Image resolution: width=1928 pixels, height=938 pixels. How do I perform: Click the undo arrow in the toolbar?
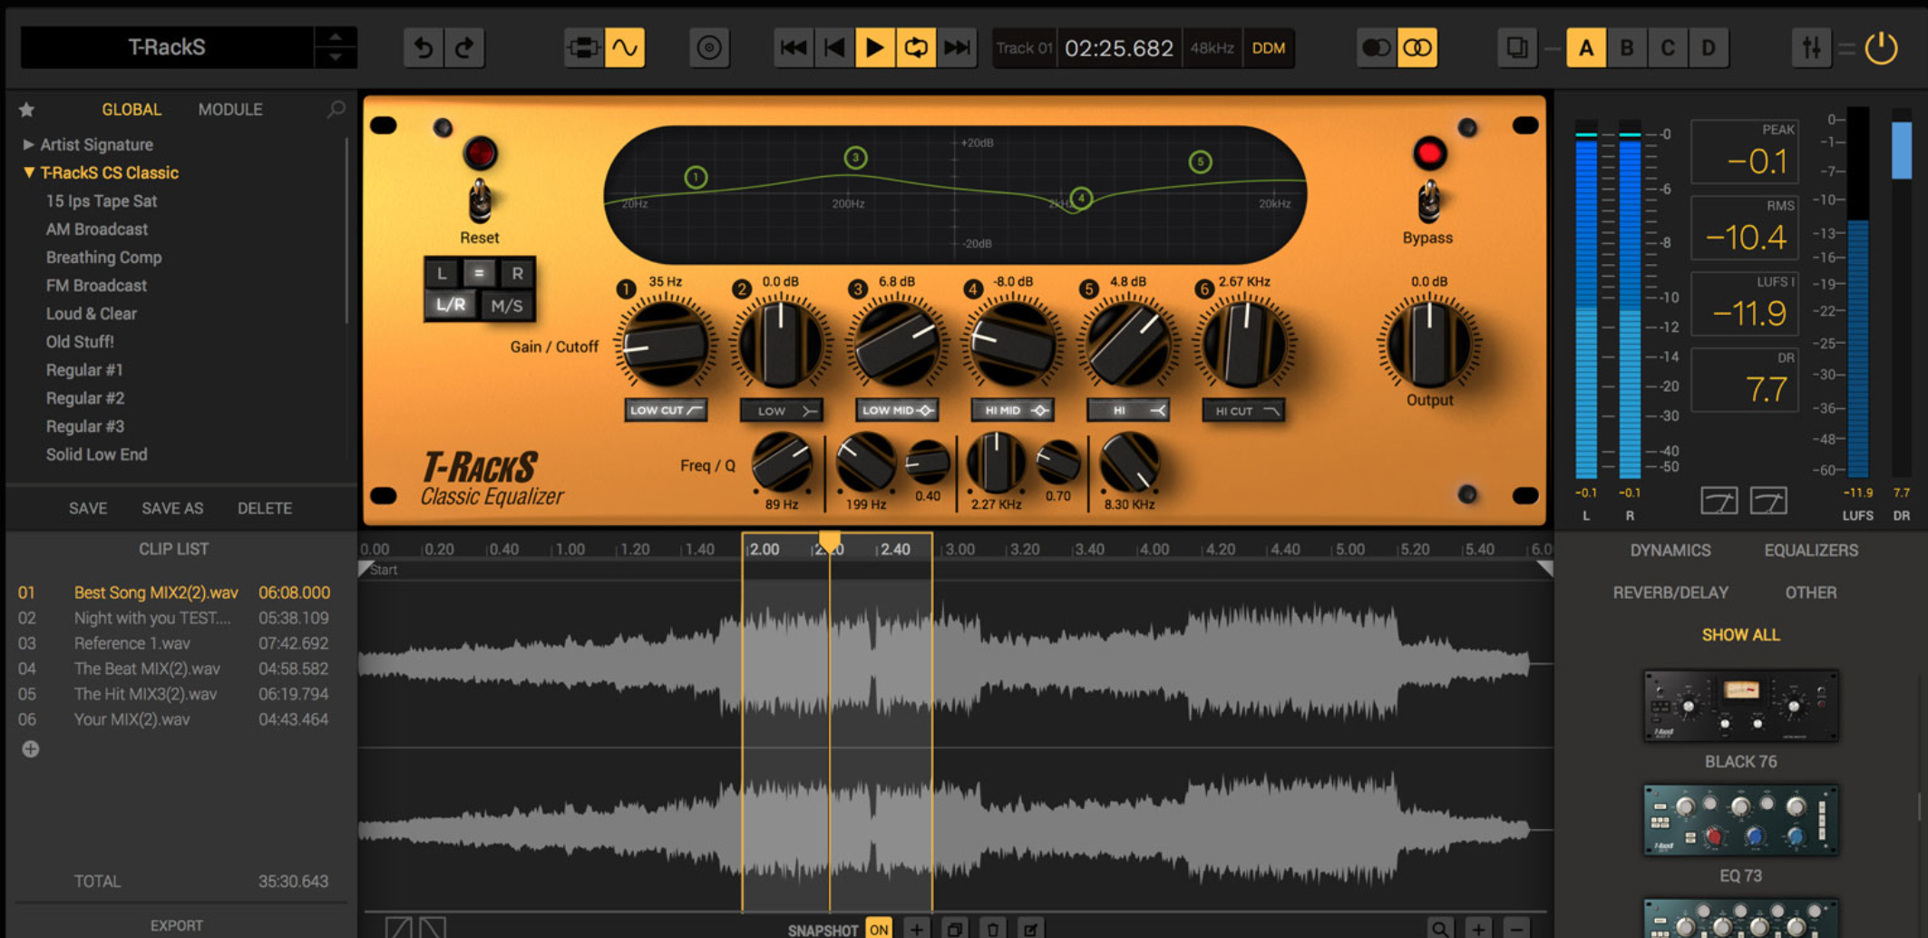click(424, 47)
